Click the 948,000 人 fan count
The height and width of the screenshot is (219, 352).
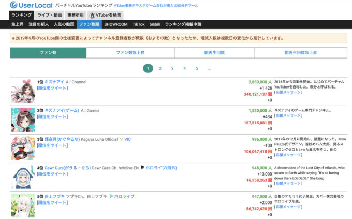(x=262, y=168)
